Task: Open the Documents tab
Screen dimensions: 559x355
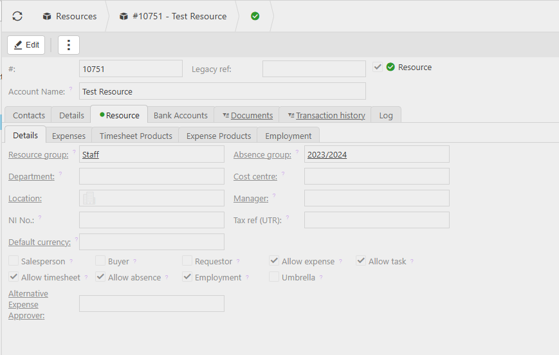Action: 248,115
